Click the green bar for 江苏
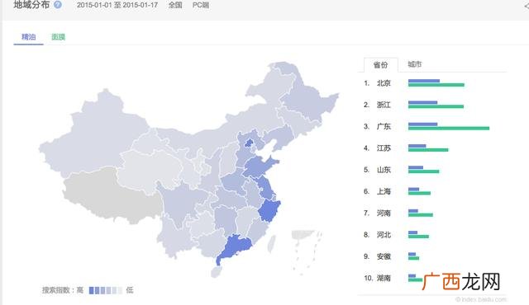This screenshot has height=305, width=529. 428,150
